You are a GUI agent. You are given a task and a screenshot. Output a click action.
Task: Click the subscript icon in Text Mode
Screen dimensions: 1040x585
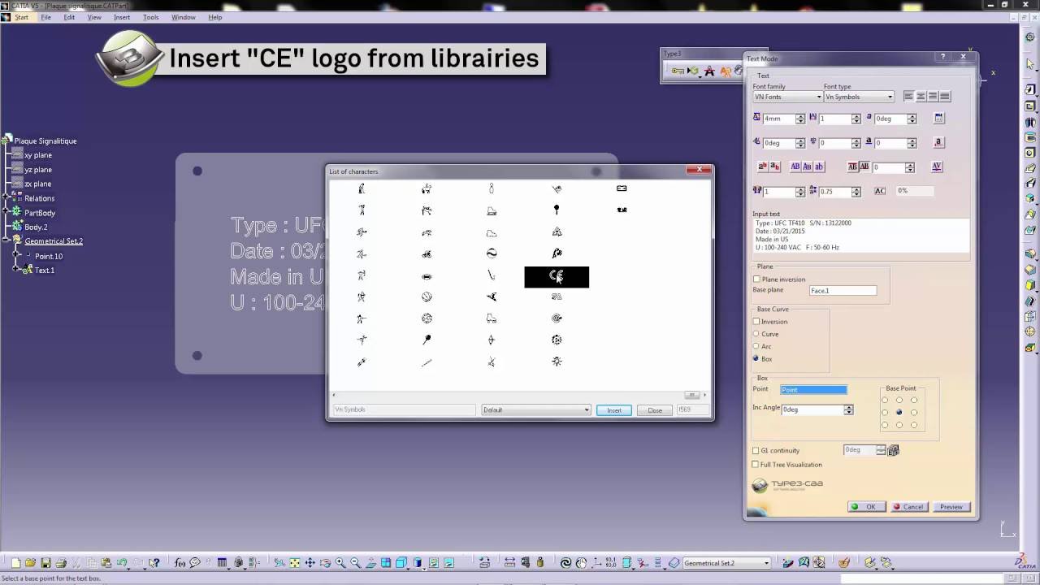tap(775, 167)
